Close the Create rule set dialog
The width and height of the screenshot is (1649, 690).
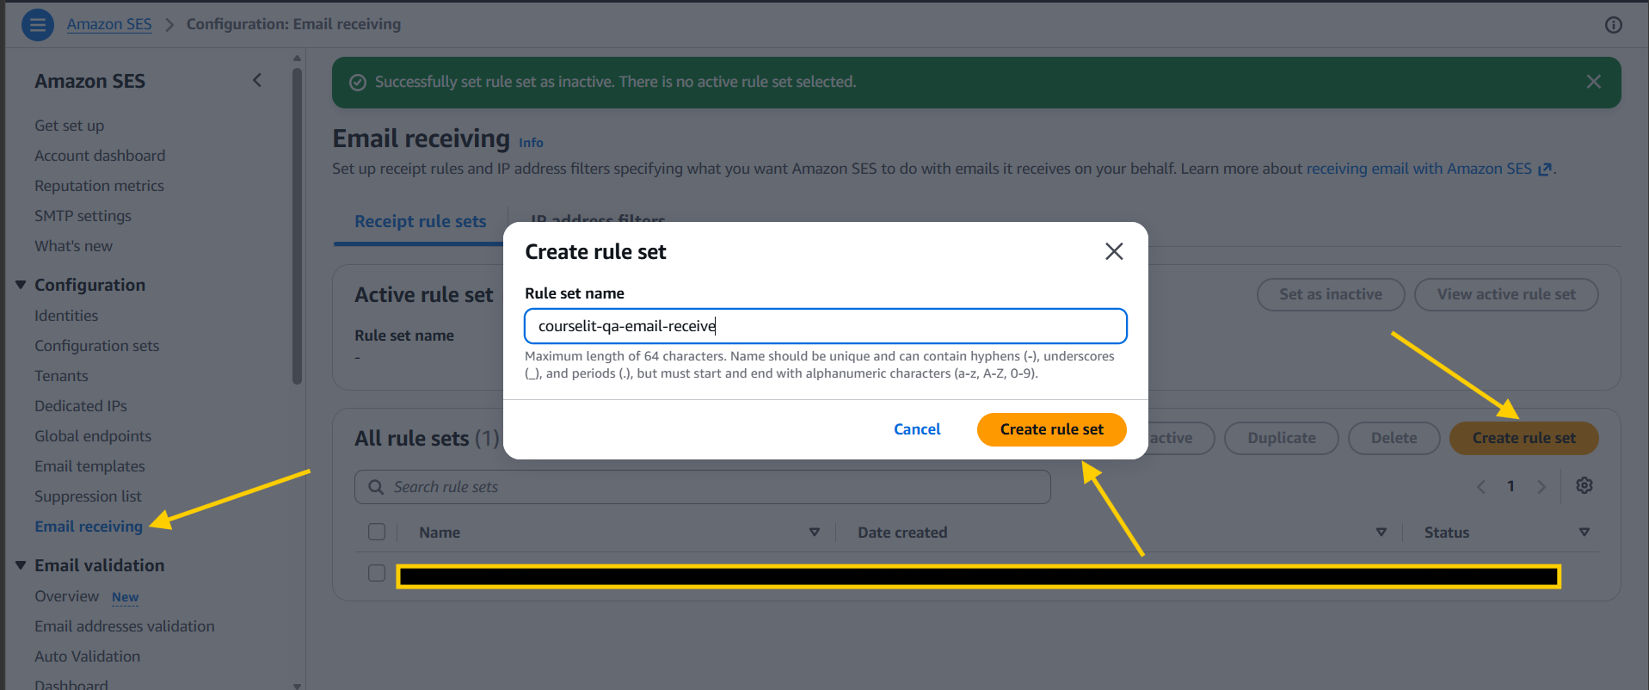[1114, 251]
